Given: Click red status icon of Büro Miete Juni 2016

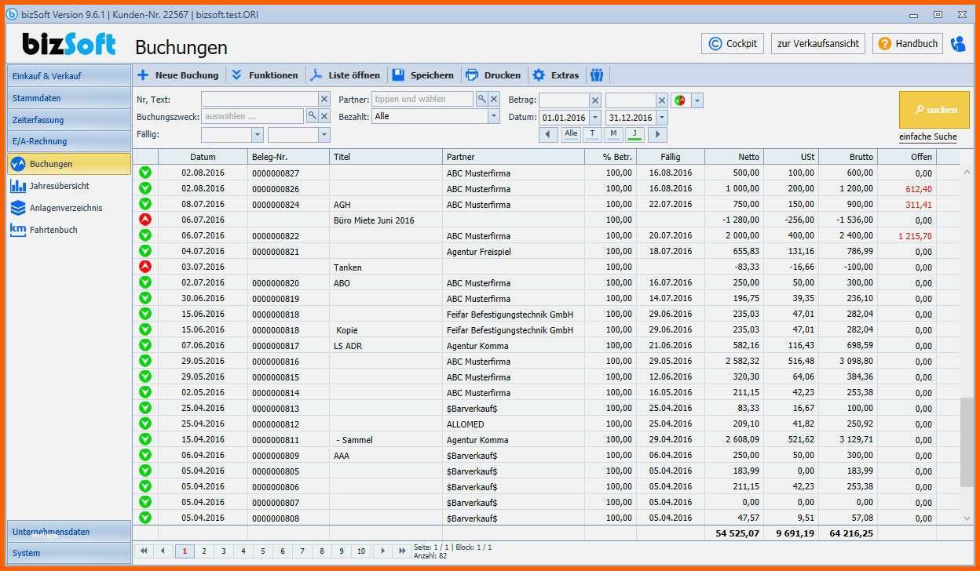Looking at the screenshot, I should click(145, 220).
